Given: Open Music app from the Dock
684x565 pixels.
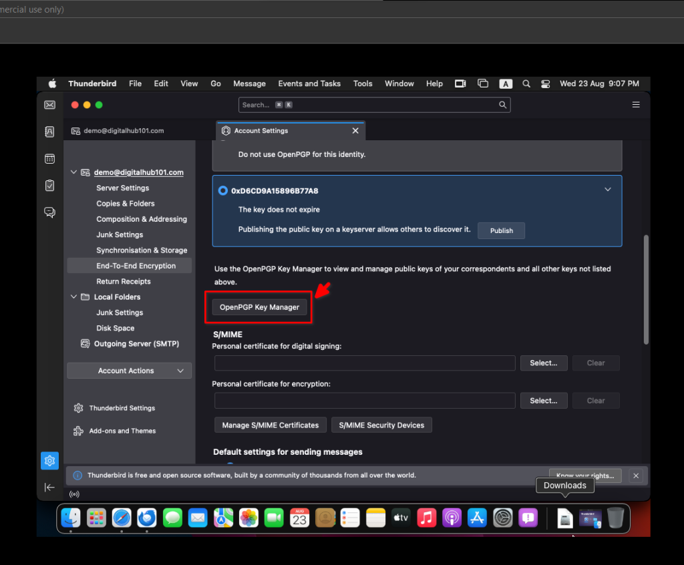Looking at the screenshot, I should 427,518.
